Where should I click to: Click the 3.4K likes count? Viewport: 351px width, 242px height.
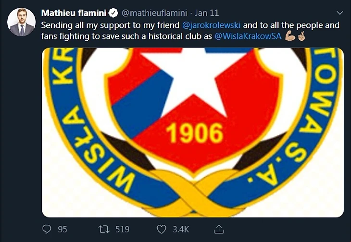(180, 229)
